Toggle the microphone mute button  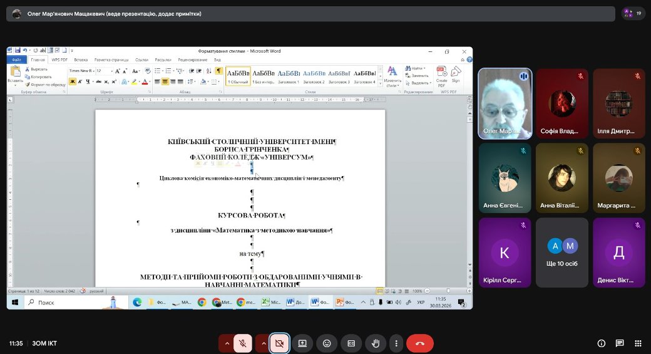click(242, 343)
